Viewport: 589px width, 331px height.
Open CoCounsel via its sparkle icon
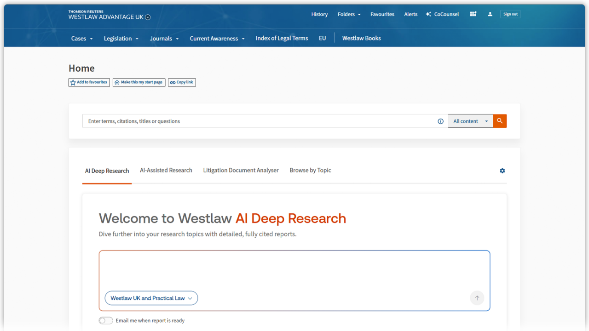(428, 14)
